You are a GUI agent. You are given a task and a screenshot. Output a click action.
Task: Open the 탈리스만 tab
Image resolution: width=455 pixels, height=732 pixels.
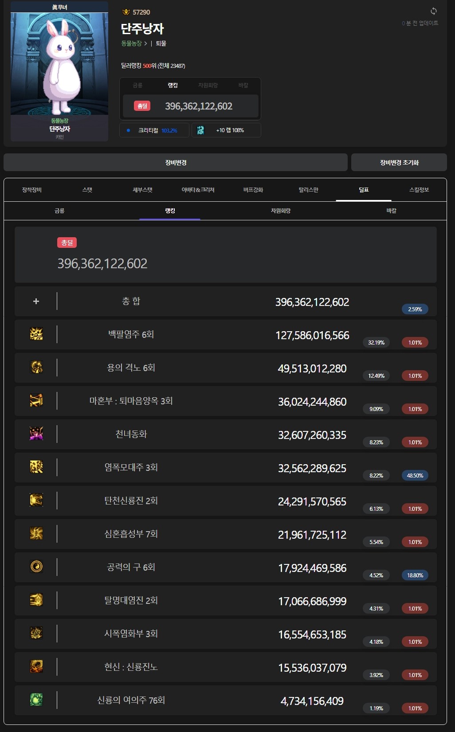[308, 190]
